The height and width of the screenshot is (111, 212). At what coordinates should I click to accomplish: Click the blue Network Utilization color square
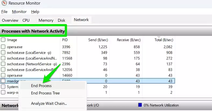(x=140, y=105)
